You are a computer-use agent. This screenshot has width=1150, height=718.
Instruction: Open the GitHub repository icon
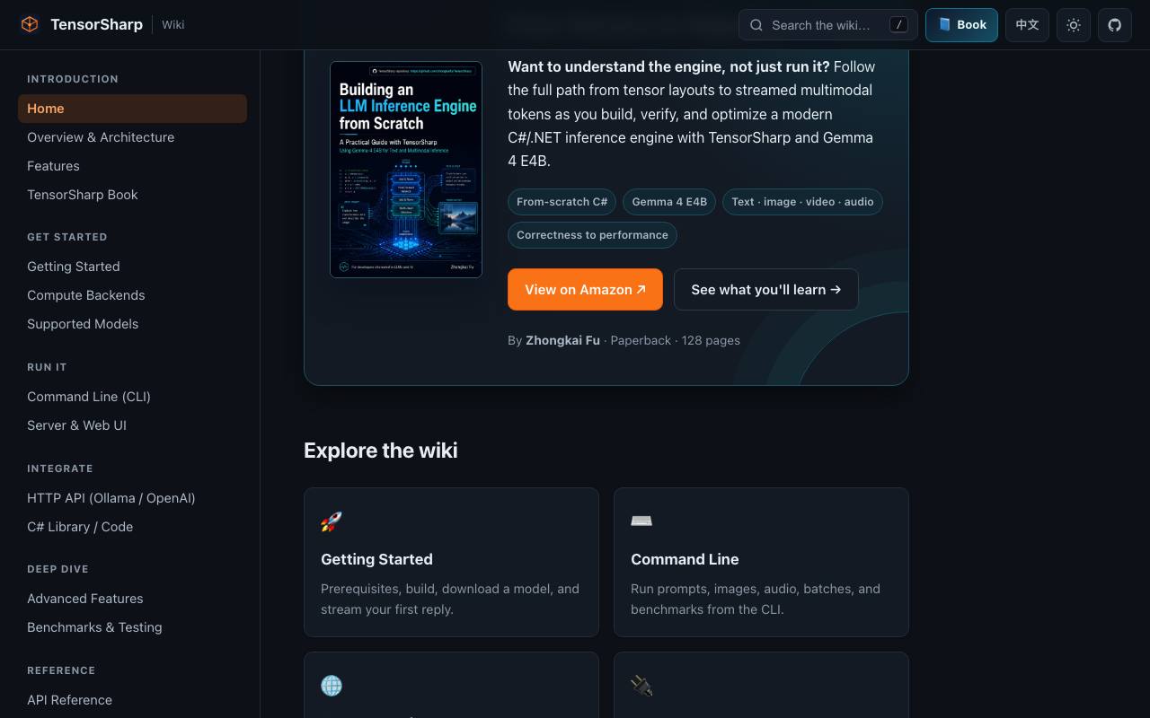tap(1115, 25)
